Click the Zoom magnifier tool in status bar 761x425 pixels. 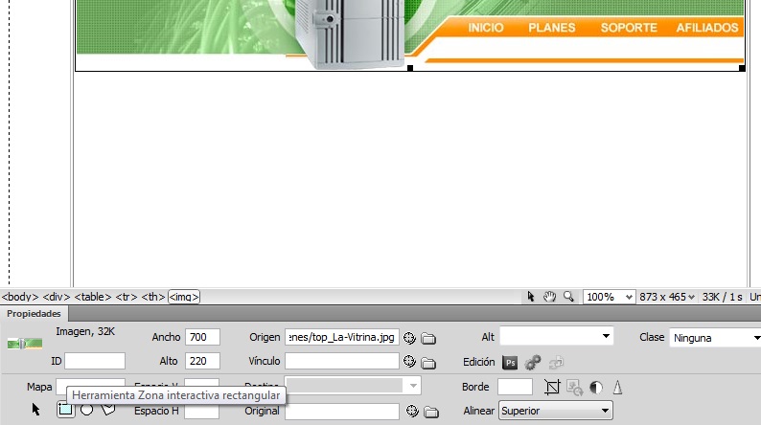pyautogui.click(x=568, y=297)
